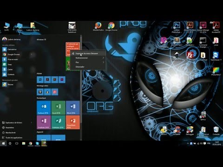The height and width of the screenshot is (167, 223).
Task: Open Sway from the Start list
Action: tap(17, 64)
